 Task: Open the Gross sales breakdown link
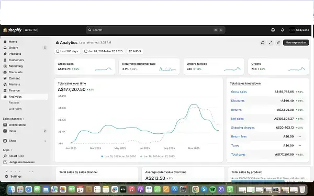point(239,92)
